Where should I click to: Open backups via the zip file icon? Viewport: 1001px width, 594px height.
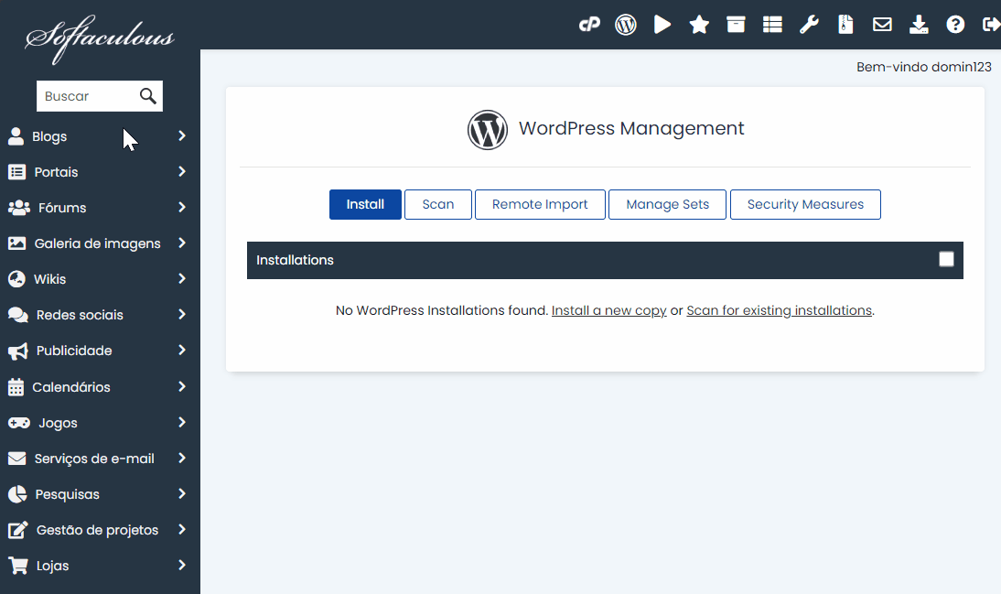coord(845,25)
